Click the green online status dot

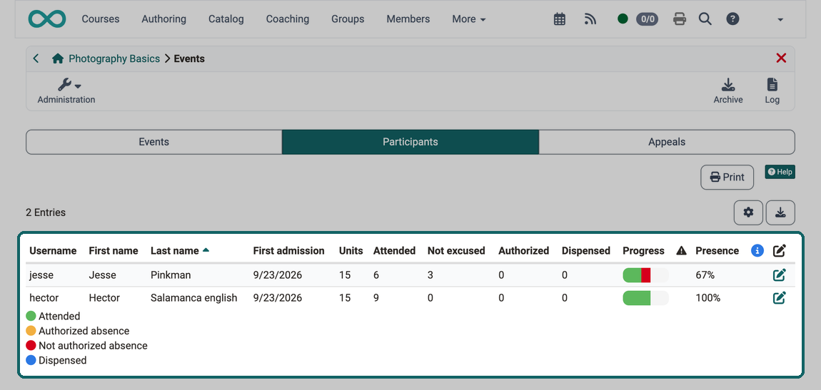pyautogui.click(x=623, y=19)
